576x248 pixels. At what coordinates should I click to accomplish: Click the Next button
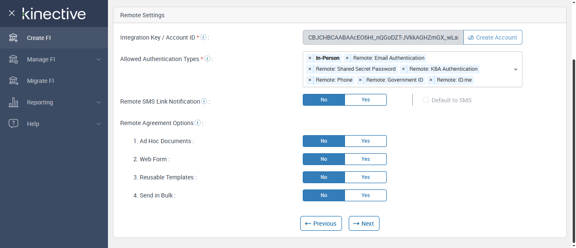click(x=364, y=224)
